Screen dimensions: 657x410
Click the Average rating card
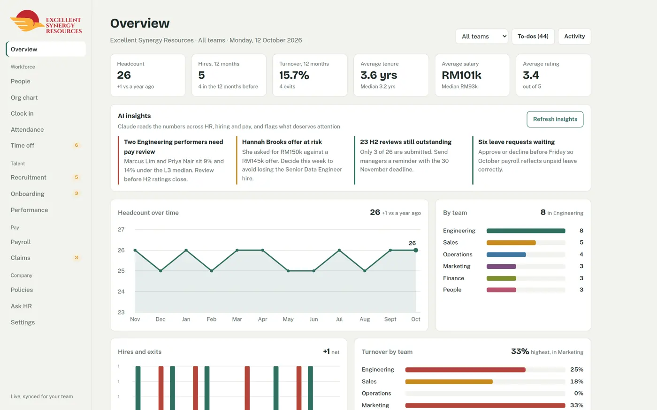(x=554, y=75)
